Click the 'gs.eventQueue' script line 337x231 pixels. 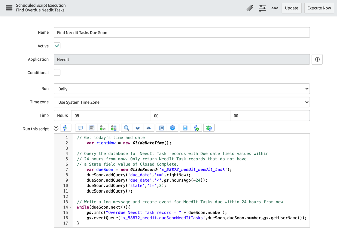[x=197, y=218]
